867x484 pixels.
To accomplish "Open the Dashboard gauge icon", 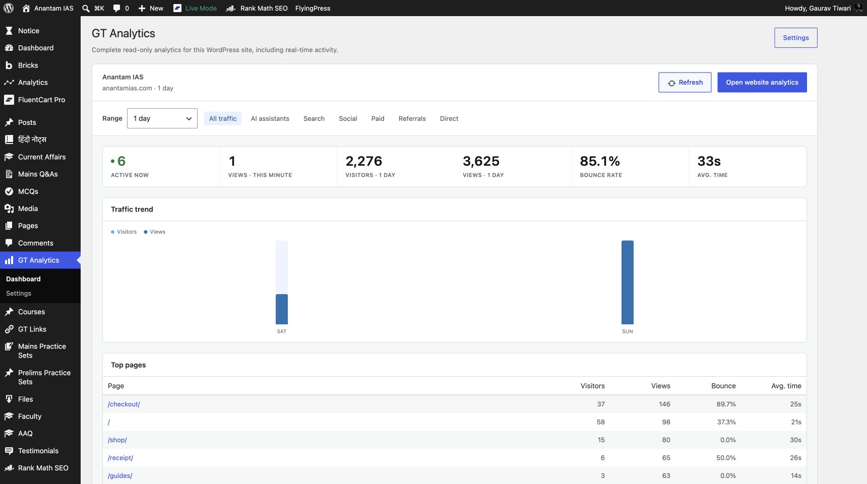I will [9, 48].
